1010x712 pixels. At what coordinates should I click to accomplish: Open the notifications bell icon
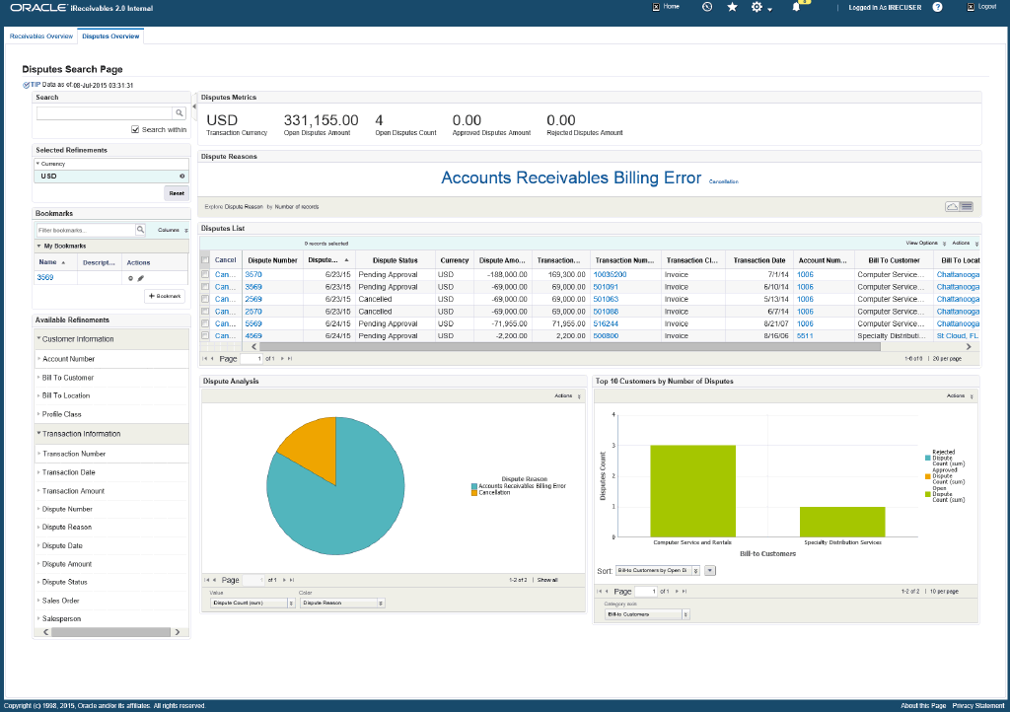(x=796, y=8)
